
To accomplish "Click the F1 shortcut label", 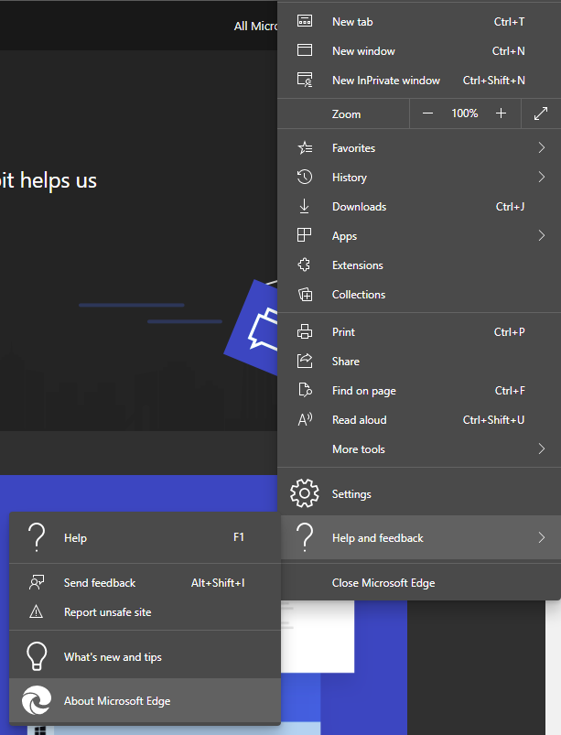I will point(239,536).
